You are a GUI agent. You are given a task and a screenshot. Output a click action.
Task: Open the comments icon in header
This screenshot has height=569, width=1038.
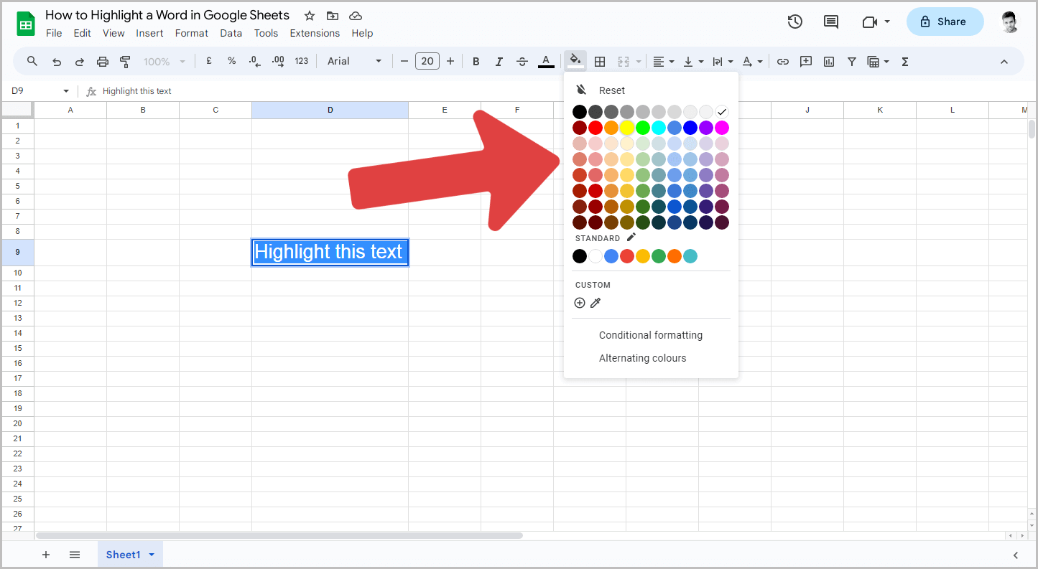[831, 22]
